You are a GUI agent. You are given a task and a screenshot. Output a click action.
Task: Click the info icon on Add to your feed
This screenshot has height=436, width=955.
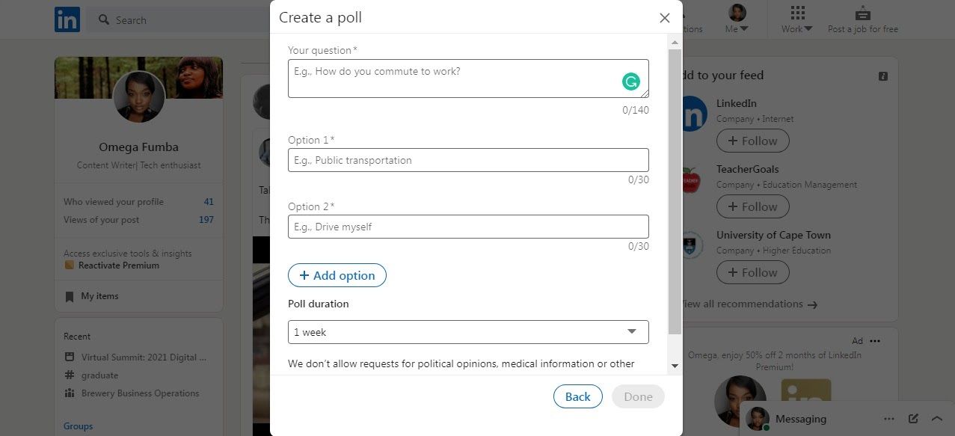tap(883, 76)
